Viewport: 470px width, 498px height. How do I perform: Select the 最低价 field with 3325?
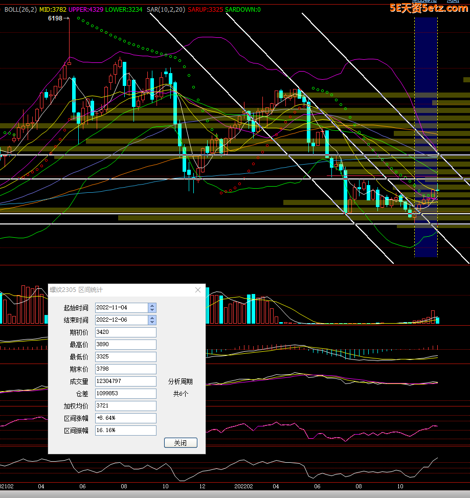coord(126,357)
